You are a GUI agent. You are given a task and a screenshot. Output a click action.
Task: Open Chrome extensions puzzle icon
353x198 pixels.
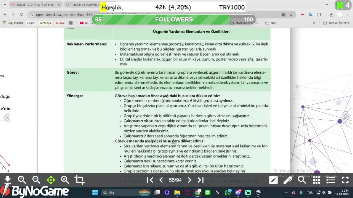point(319,15)
